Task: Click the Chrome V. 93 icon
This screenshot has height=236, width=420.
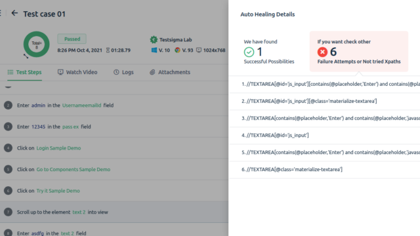Action: click(x=177, y=50)
